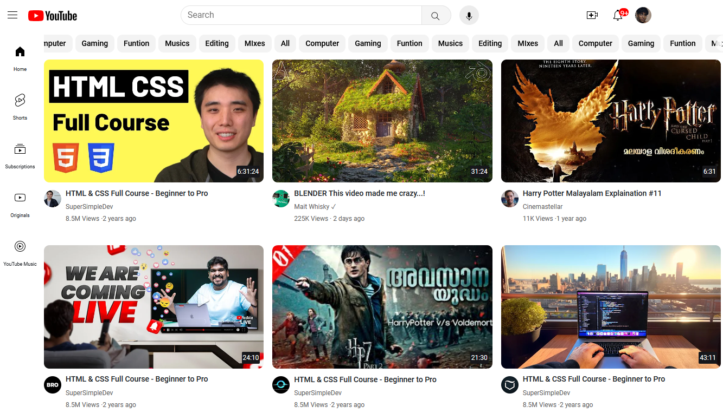This screenshot has width=723, height=413.
Task: Click inside the Search text field
Action: [x=301, y=15]
